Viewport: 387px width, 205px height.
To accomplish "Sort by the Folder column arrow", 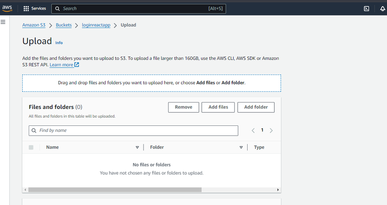I will point(241,147).
